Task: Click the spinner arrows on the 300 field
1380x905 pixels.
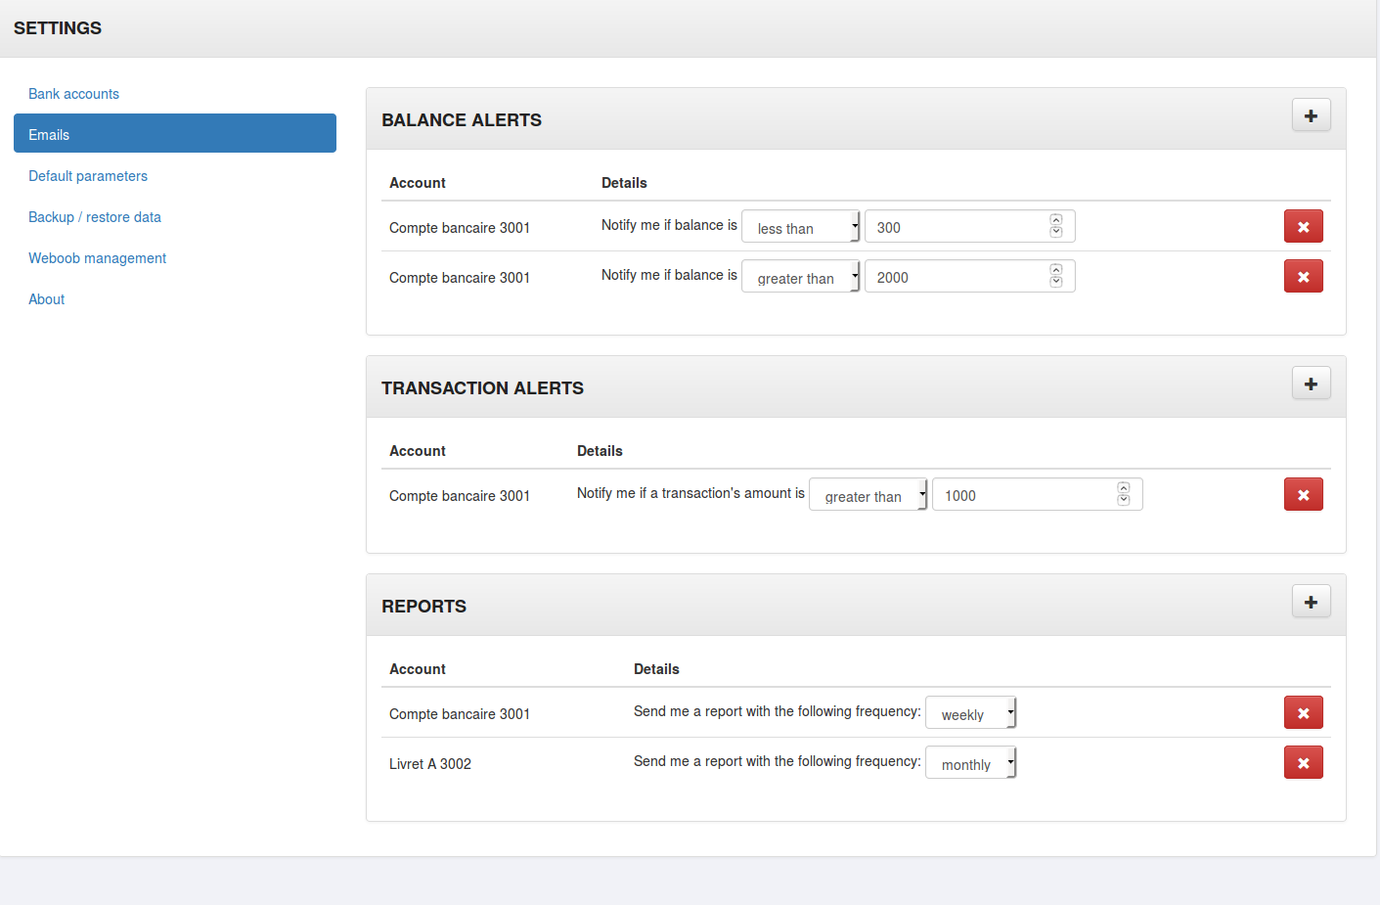Action: click(1056, 226)
